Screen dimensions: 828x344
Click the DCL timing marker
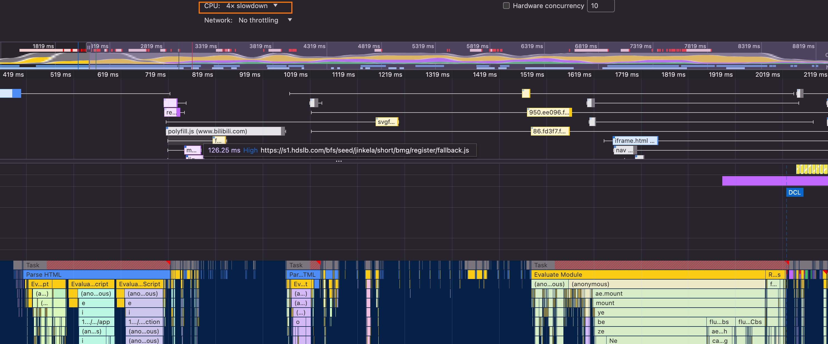pyautogui.click(x=794, y=192)
